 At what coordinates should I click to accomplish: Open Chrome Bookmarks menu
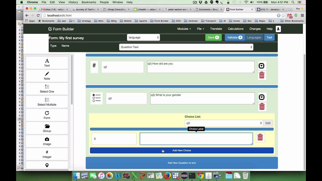pos(89,2)
